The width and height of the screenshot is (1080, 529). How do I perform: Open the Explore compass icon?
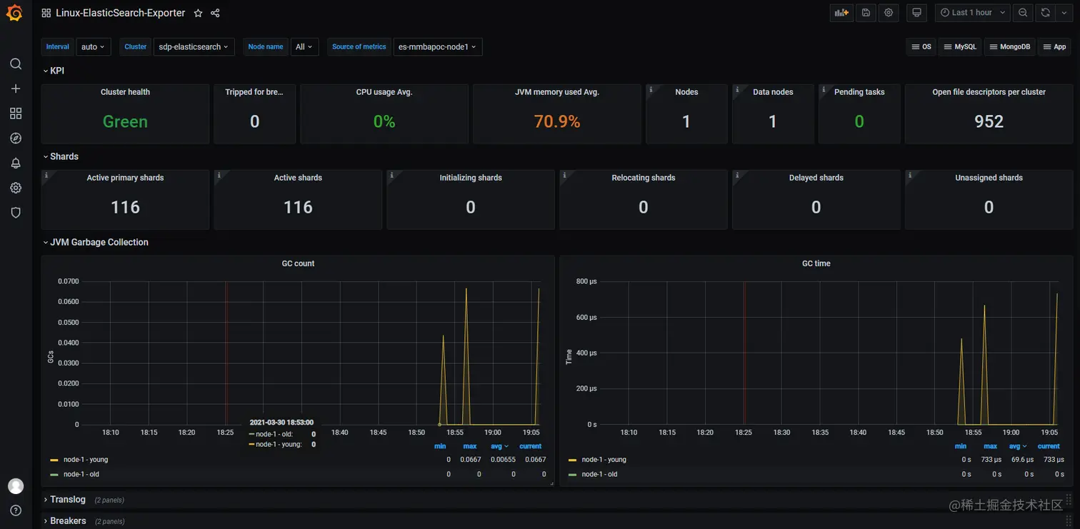[16, 138]
